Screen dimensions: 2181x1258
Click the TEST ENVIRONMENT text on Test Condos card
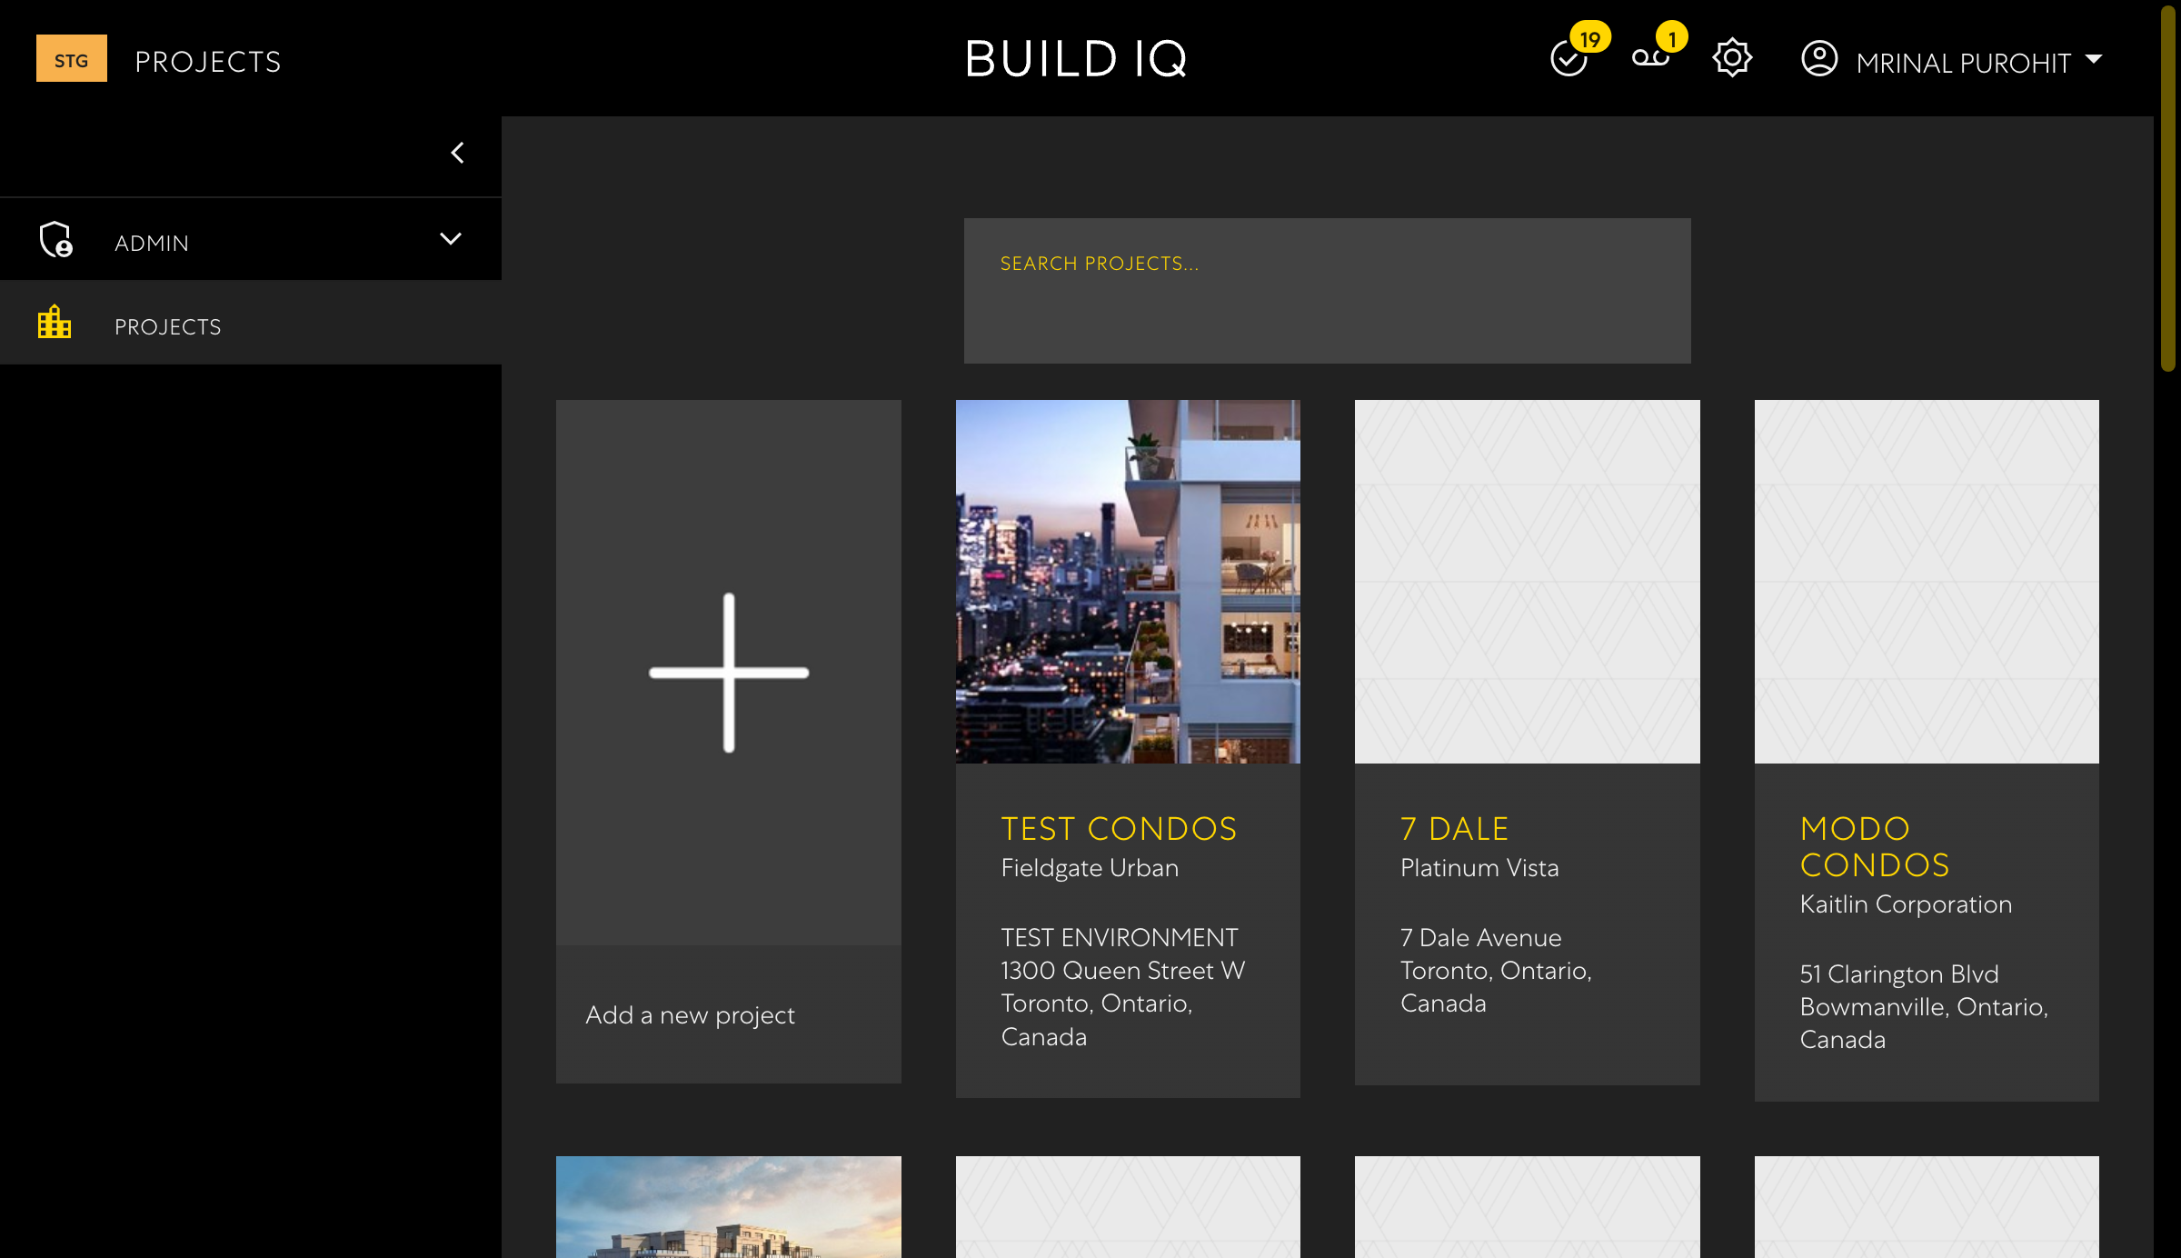[1119, 937]
